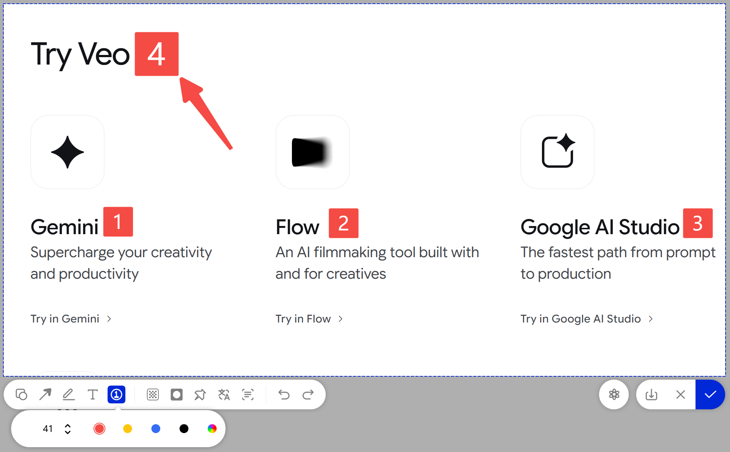Run OCR text extraction on capture
Viewport: 730px width, 452px height.
pyautogui.click(x=248, y=394)
